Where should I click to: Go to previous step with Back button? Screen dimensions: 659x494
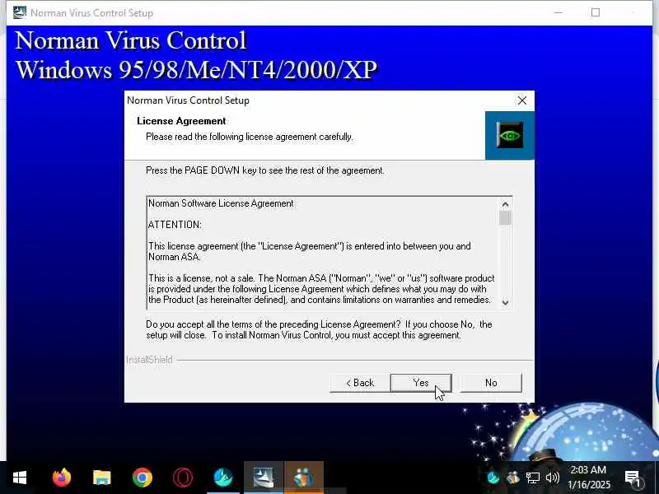point(360,383)
